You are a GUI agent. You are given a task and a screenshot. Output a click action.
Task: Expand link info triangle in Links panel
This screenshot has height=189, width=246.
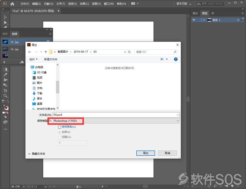(4, 62)
